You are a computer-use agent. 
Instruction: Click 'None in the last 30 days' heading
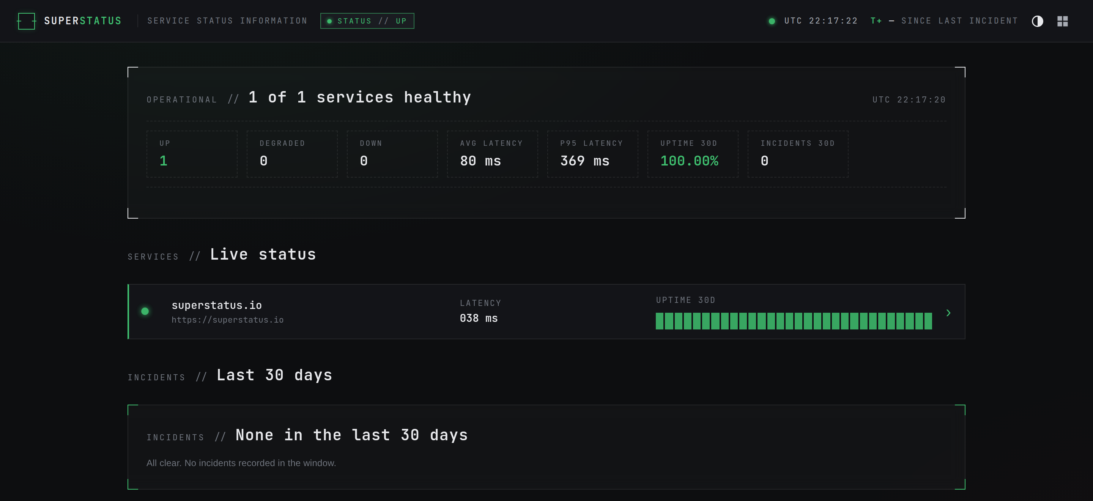[x=351, y=435]
